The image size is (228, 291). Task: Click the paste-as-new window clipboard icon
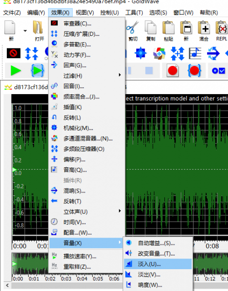click(x=186, y=28)
